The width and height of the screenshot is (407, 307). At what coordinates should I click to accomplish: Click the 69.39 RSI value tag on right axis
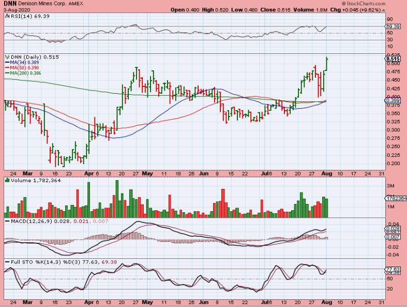[x=393, y=26]
